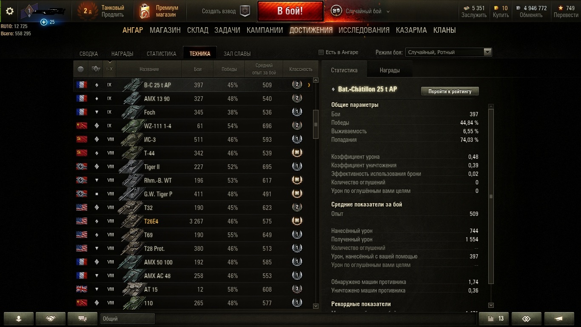Click the platoon shield icon
The image size is (581, 327).
pos(245,11)
